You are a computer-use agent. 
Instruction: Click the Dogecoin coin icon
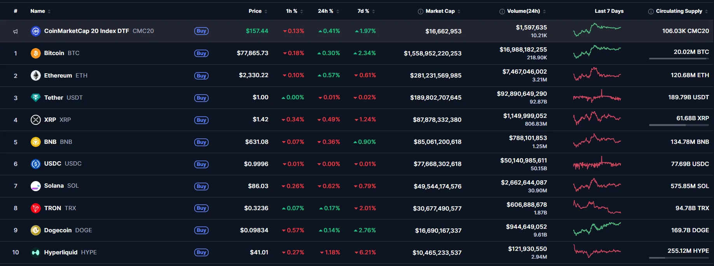click(x=35, y=230)
